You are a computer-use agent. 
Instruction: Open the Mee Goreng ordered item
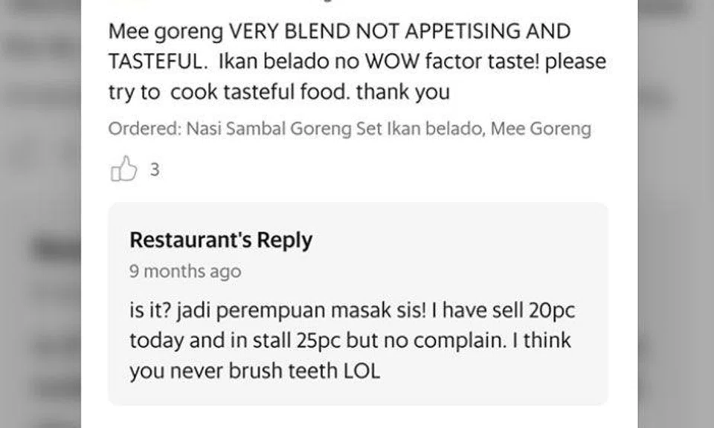point(541,129)
